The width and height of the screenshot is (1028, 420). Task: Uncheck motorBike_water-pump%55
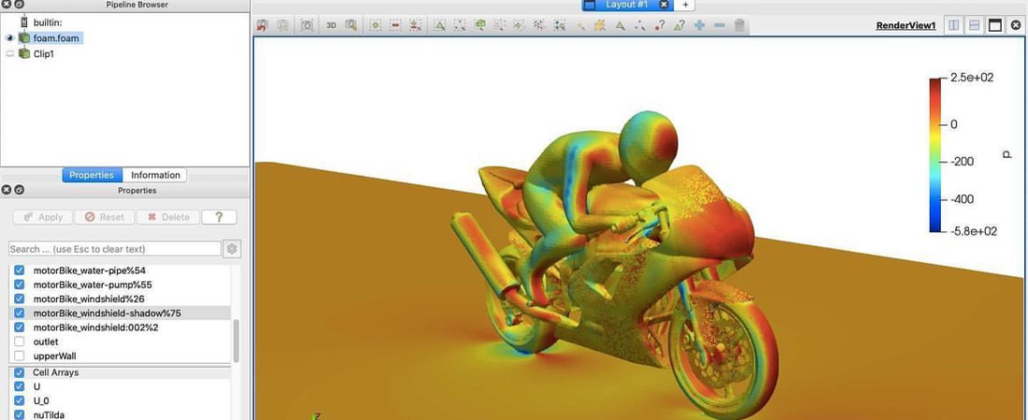pos(19,285)
